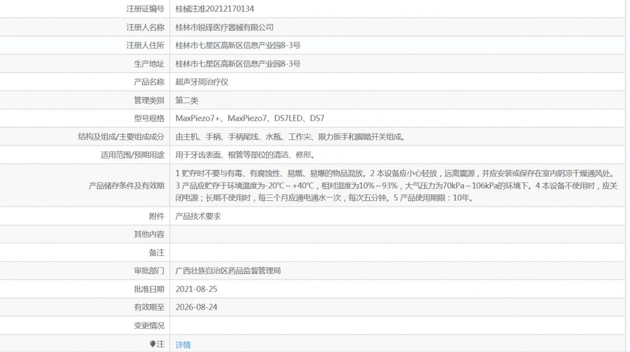Click the 备注 label

[157, 253]
